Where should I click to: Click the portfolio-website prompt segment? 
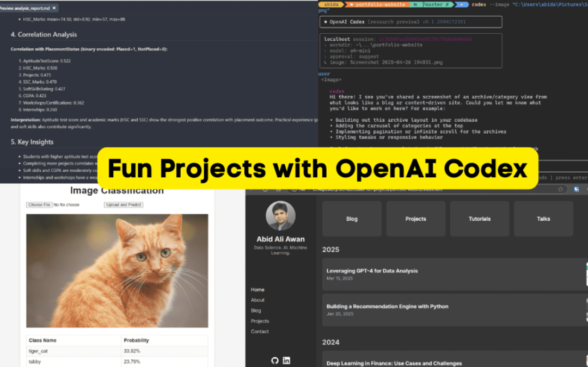point(378,4)
